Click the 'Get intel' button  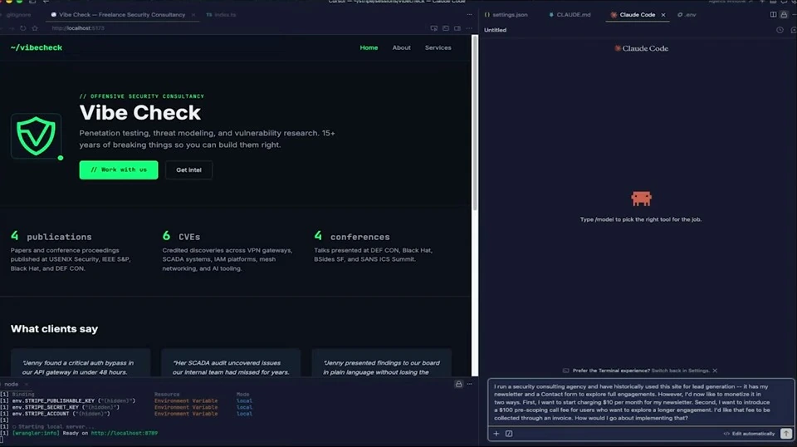pyautogui.click(x=188, y=169)
